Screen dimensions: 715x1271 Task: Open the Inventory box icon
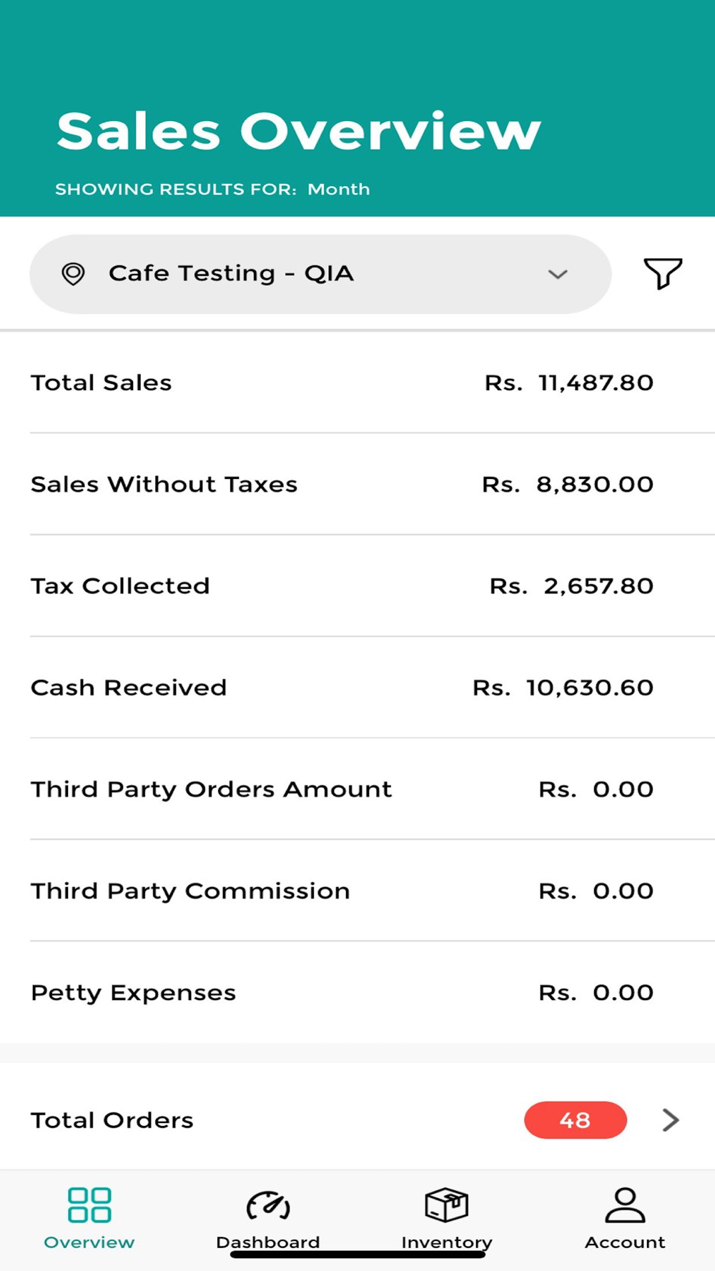click(x=447, y=1205)
